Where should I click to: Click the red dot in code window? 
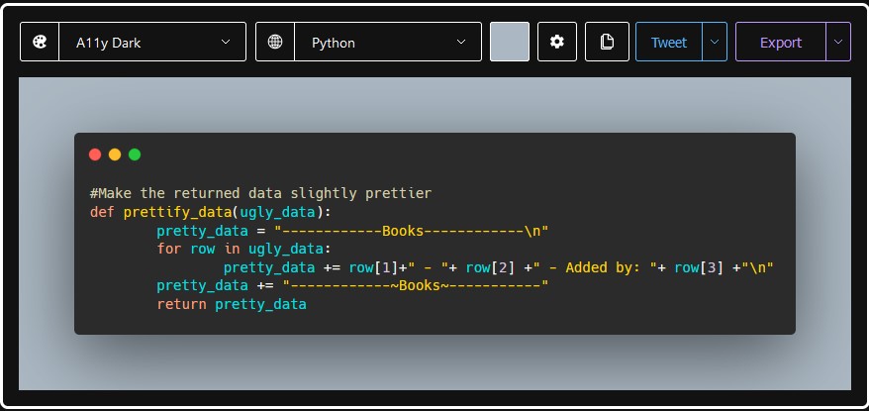pos(95,154)
